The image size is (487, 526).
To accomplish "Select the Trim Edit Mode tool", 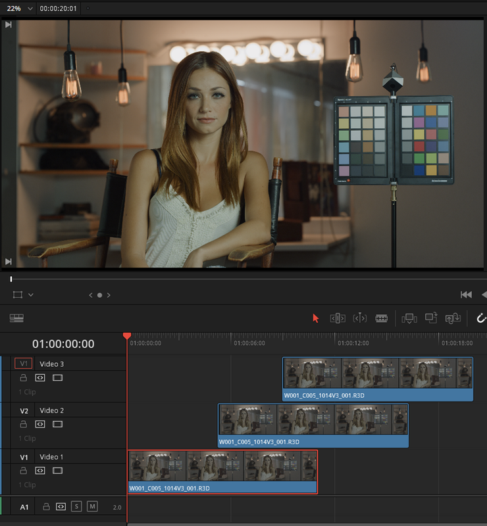I will [338, 318].
